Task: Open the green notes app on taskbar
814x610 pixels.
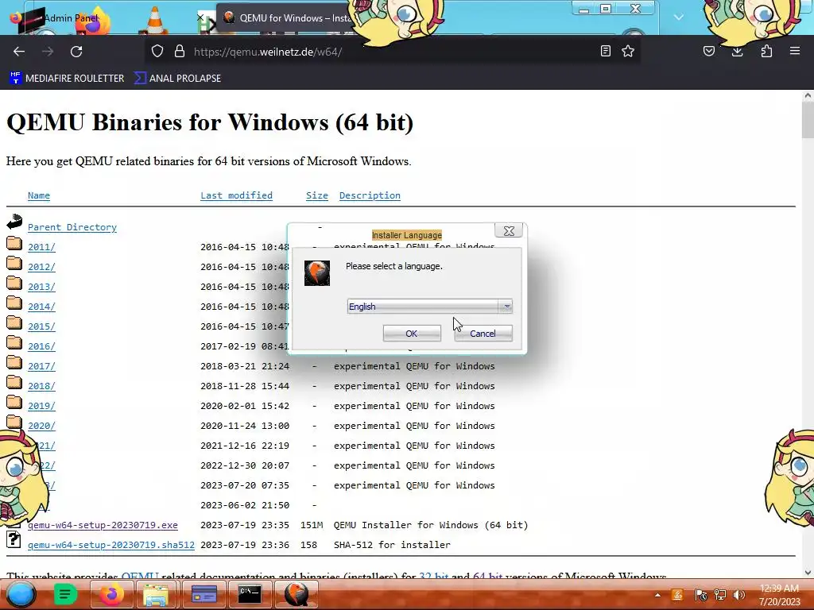Action: (x=65, y=594)
